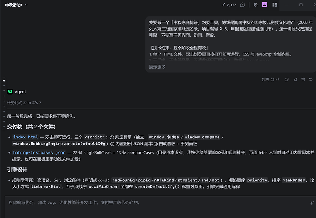The height and width of the screenshot is (218, 316).
Task: Share the user message
Action: pos(295,80)
